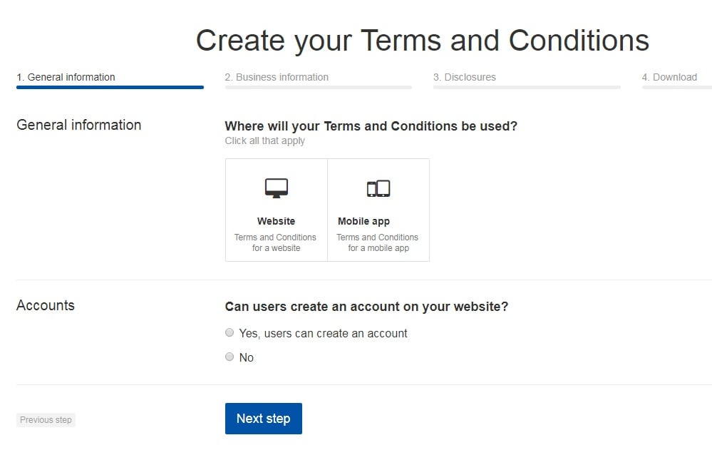Click the 'Yes, users can create an account' label
This screenshot has width=712, height=455.
tap(324, 334)
